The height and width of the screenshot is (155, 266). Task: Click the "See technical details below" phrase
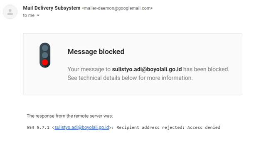coord(102,78)
